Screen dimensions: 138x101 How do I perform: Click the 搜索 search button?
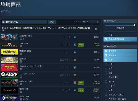point(52,22)
